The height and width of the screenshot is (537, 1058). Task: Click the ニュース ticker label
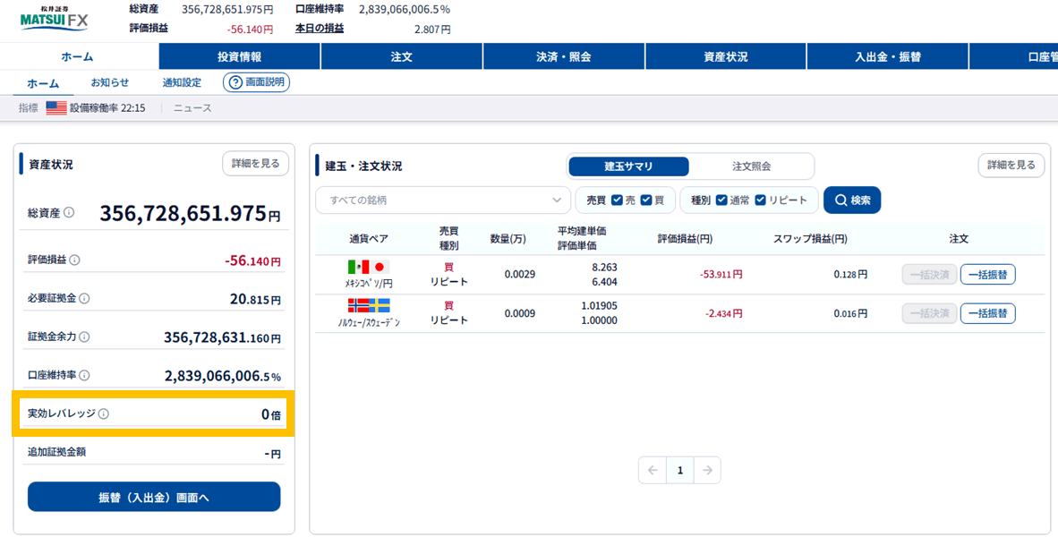tap(192, 108)
